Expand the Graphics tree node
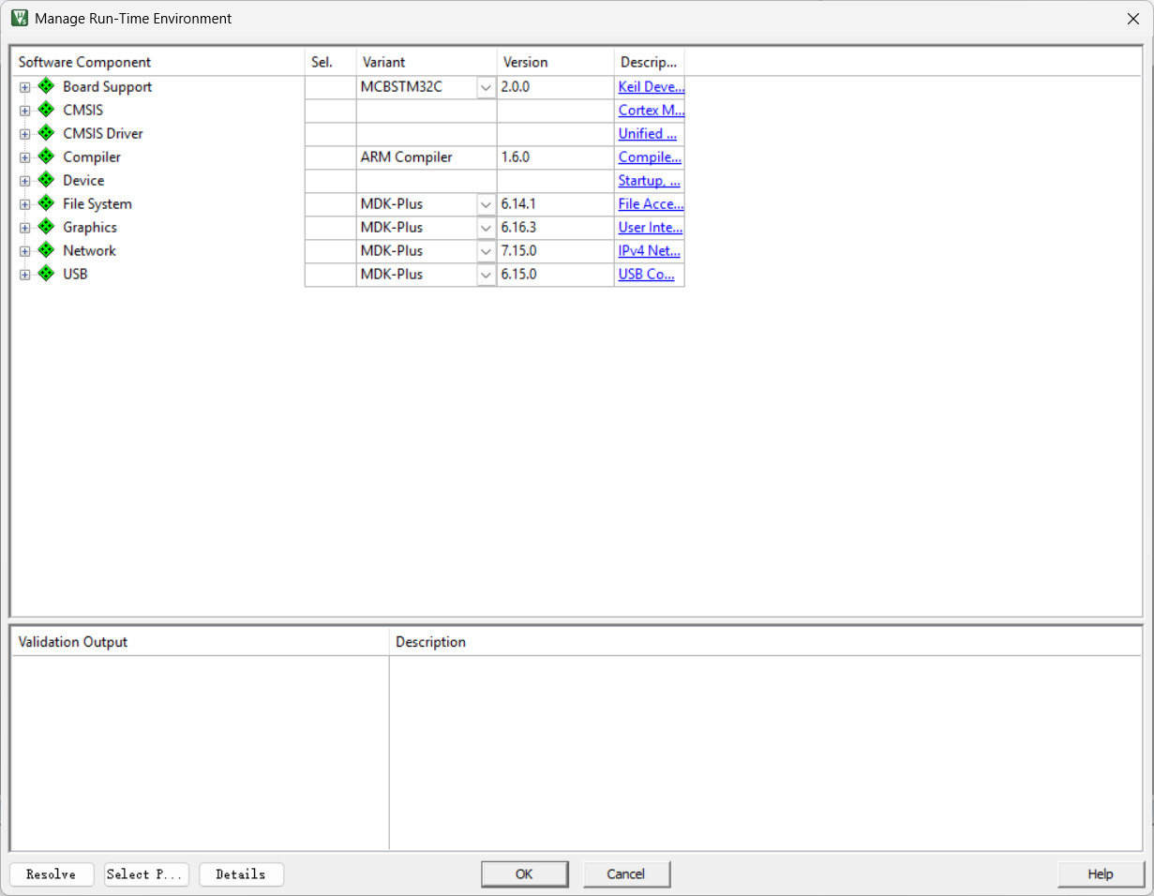Screen dimensions: 1154x896 [25, 228]
